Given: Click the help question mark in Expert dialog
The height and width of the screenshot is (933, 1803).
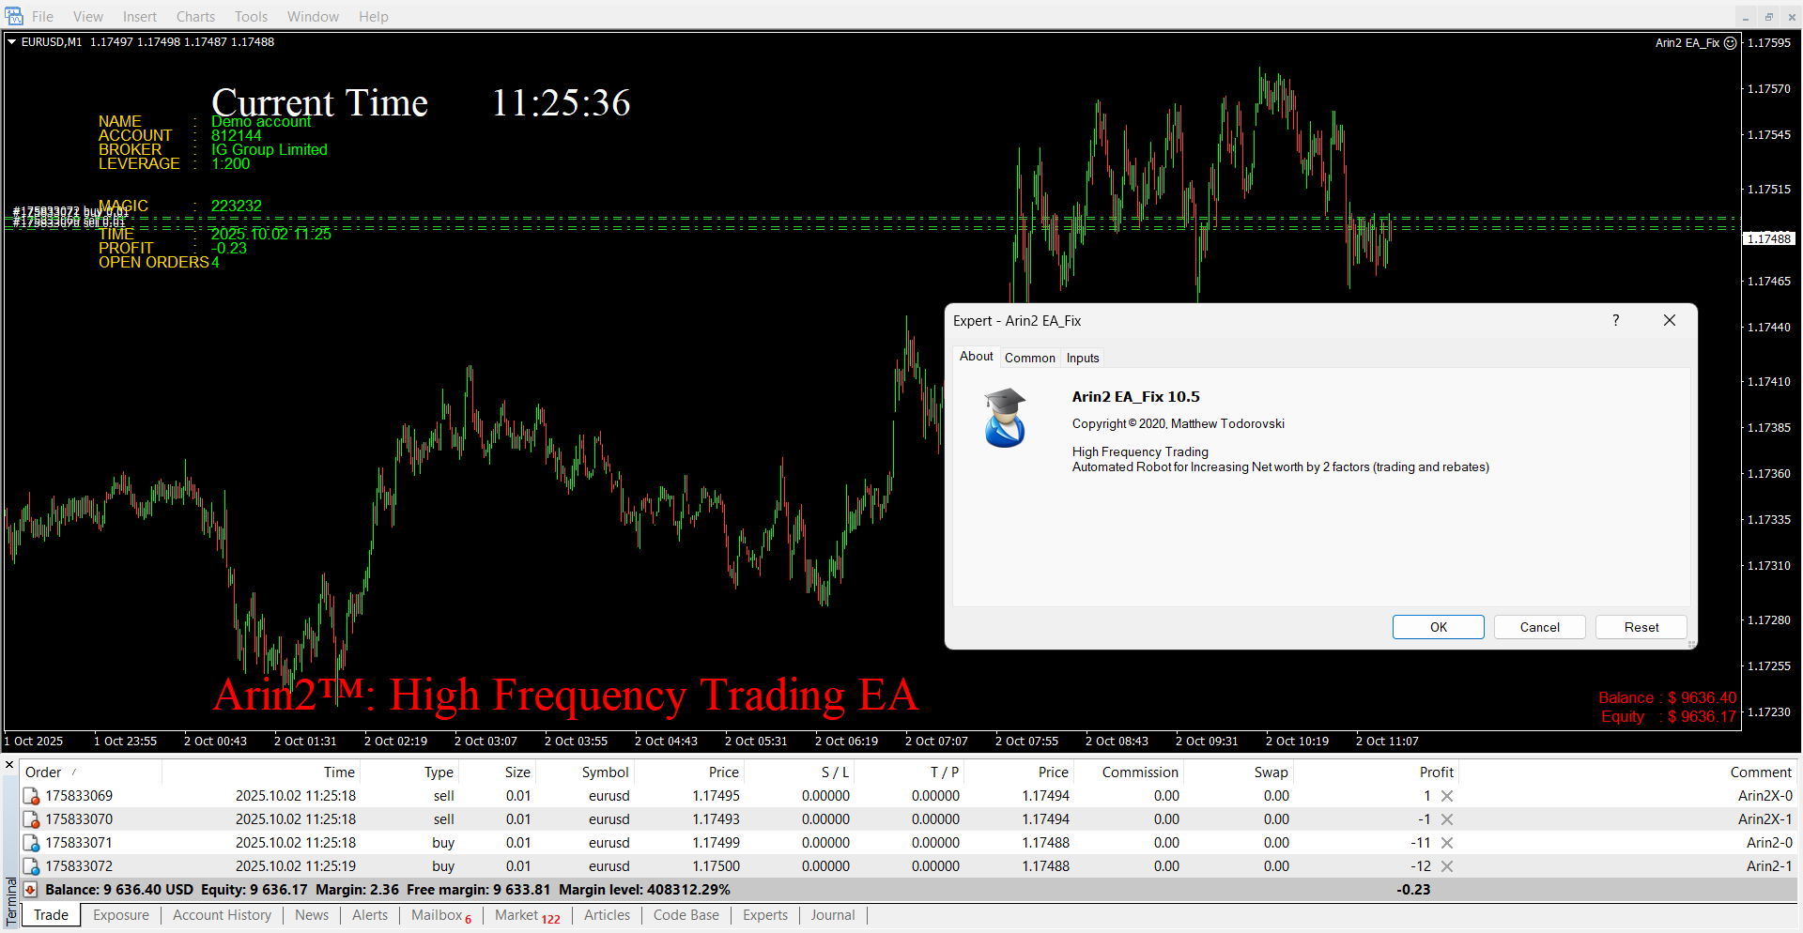Looking at the screenshot, I should (x=1616, y=320).
